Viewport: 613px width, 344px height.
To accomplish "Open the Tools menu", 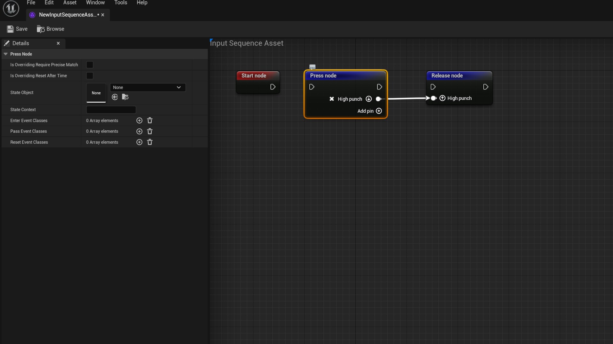I will 121,3.
